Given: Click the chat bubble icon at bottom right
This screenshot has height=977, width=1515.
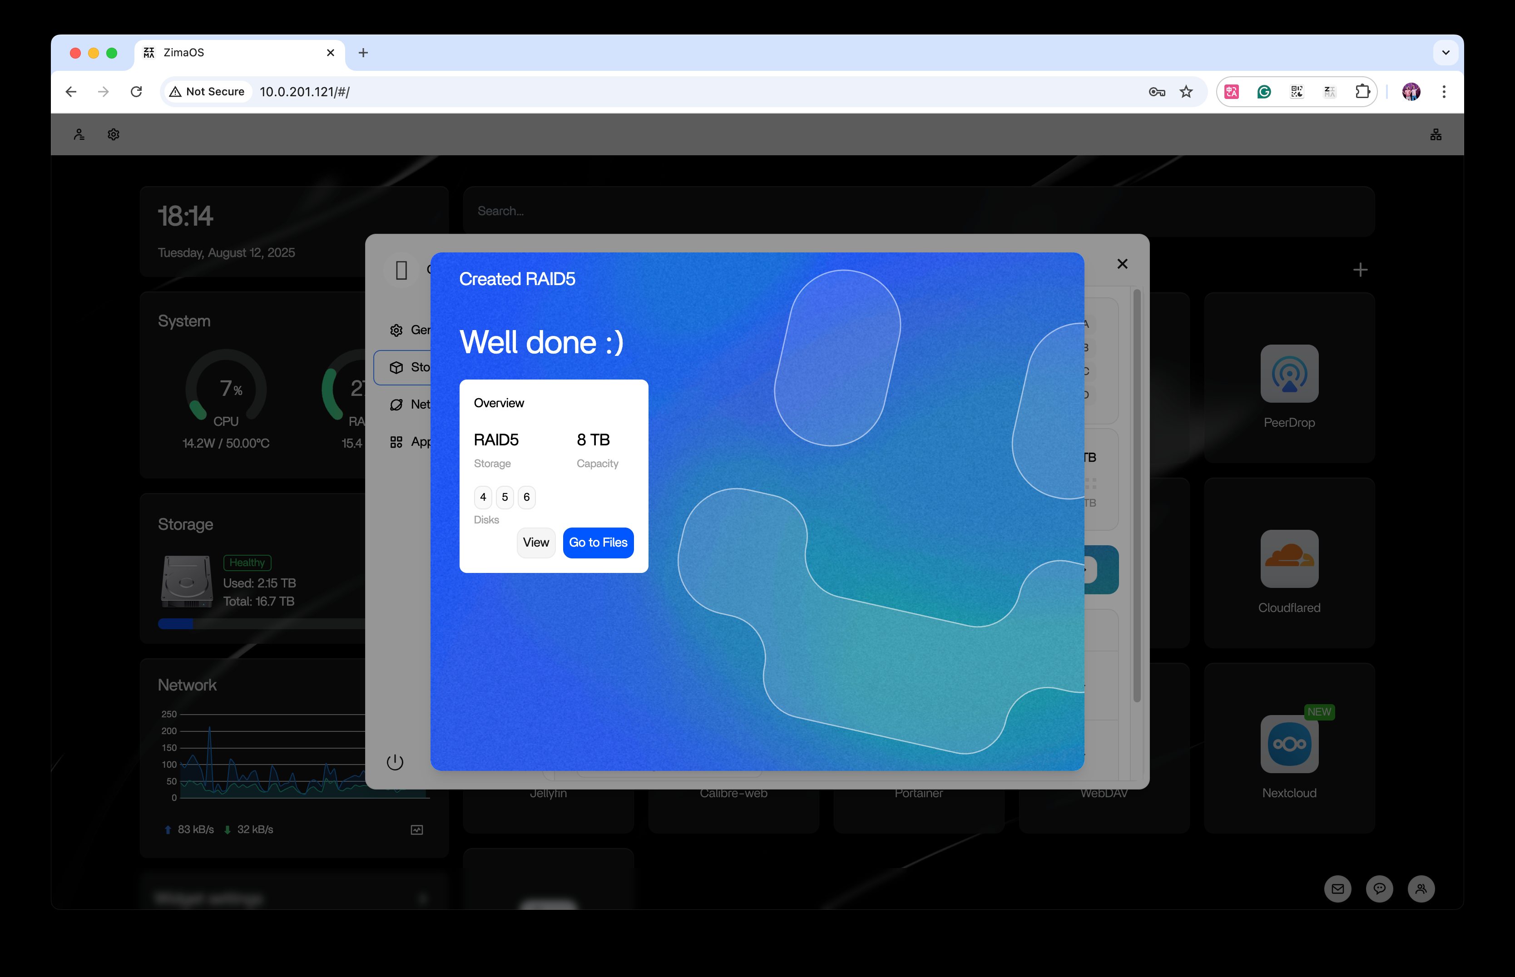Looking at the screenshot, I should 1379,889.
